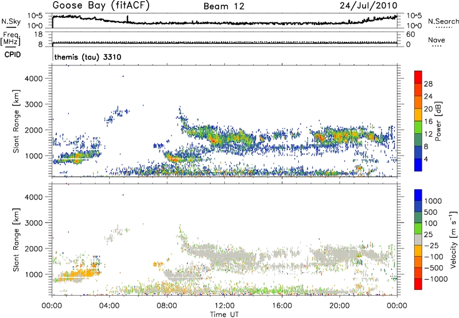The image size is (459, 318).
Task: Click Power panel "Slant Range [km]" label
Action: (x=16, y=121)
